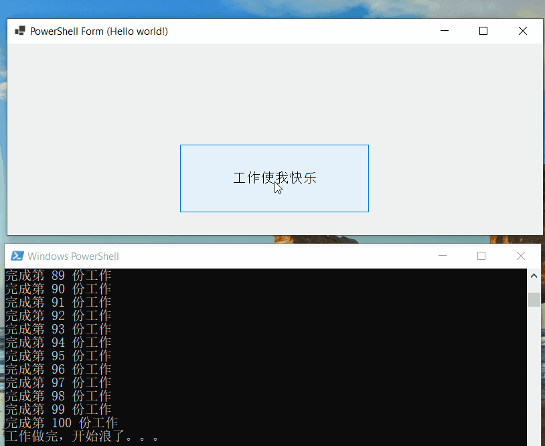Click the PowerShell Form window icon
The height and width of the screenshot is (446, 545).
pos(20,31)
